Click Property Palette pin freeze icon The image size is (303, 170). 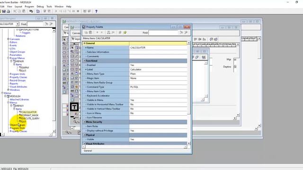(125, 33)
